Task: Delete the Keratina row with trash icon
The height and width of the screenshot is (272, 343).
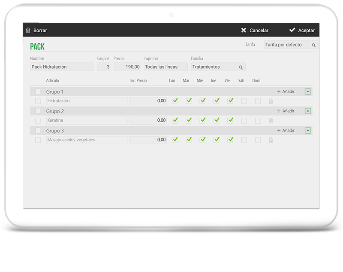Action: 271,121
